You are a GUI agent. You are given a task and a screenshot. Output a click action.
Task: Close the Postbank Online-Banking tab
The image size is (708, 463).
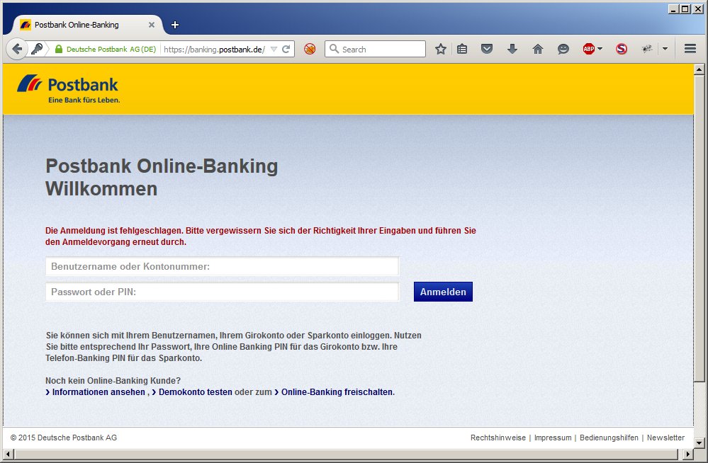pyautogui.click(x=152, y=25)
